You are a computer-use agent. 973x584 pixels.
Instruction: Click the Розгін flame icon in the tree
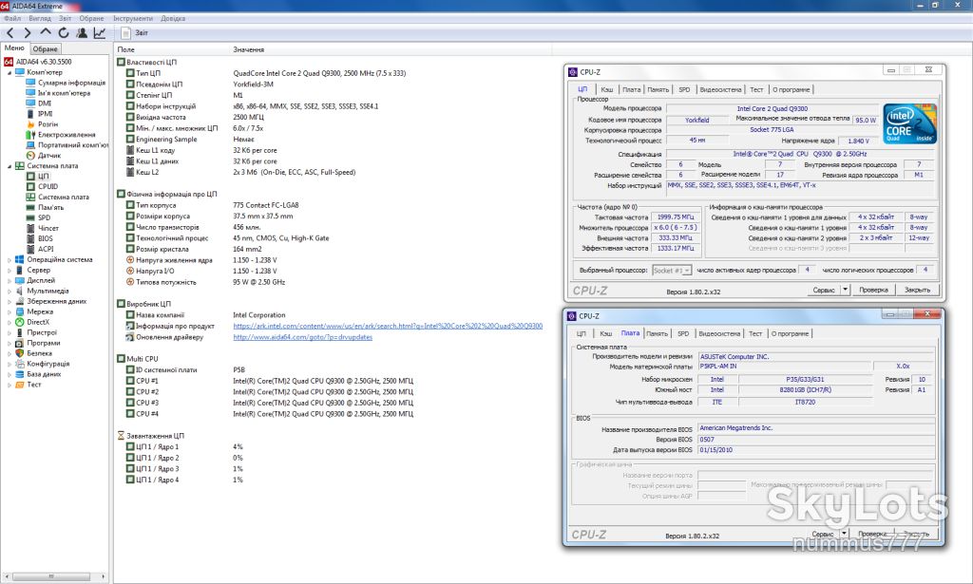pos(31,124)
